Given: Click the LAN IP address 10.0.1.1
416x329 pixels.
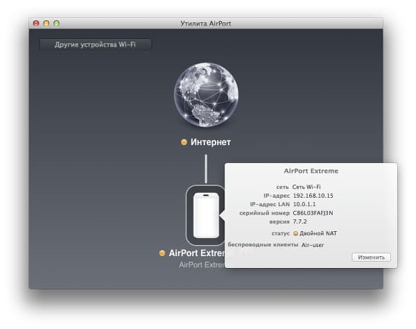Looking at the screenshot, I should (304, 204).
